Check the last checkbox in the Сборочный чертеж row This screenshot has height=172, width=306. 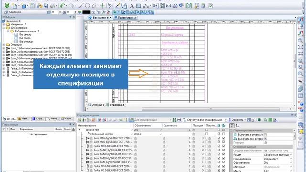224,134
